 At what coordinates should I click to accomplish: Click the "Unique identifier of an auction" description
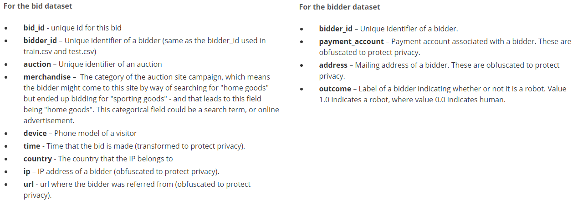tap(110, 64)
